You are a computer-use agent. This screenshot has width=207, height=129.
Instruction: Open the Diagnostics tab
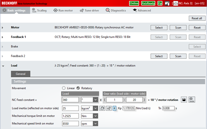116,10
